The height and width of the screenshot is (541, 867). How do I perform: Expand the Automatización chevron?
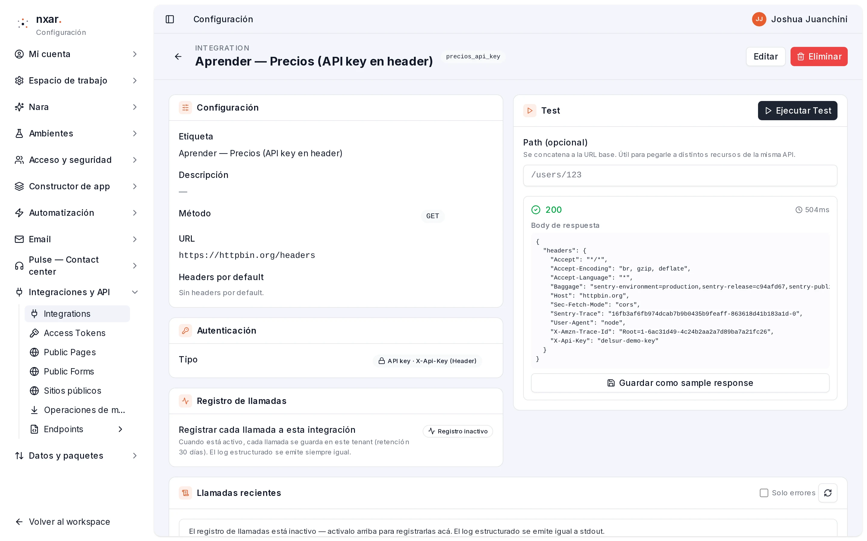[x=135, y=213]
